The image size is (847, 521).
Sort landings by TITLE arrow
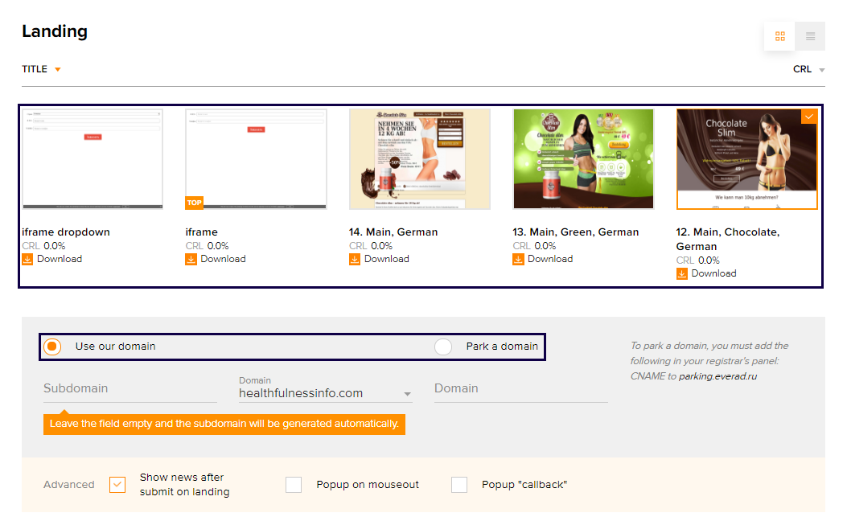click(x=58, y=69)
